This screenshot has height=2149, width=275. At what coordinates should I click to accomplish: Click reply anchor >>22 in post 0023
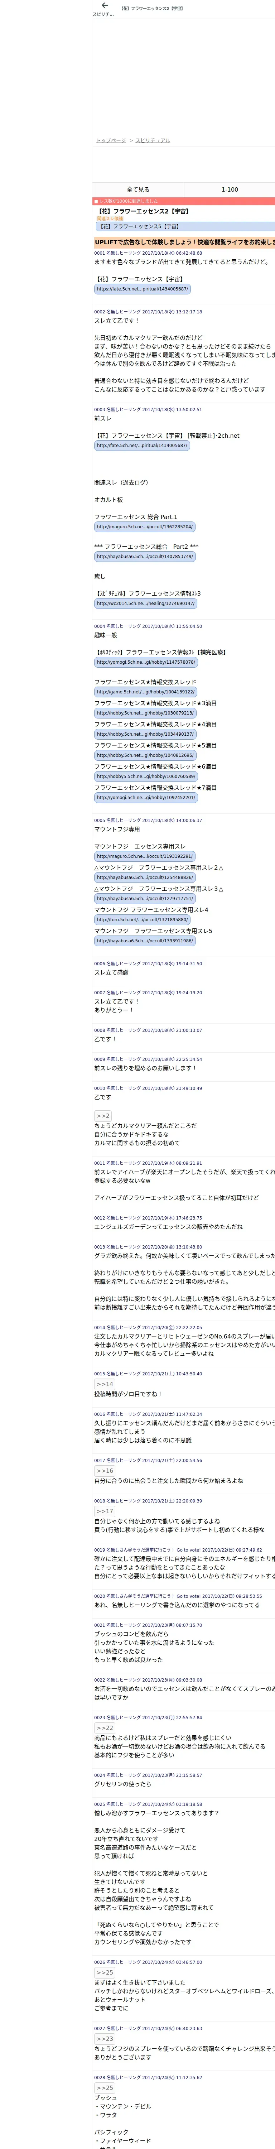click(x=104, y=1728)
